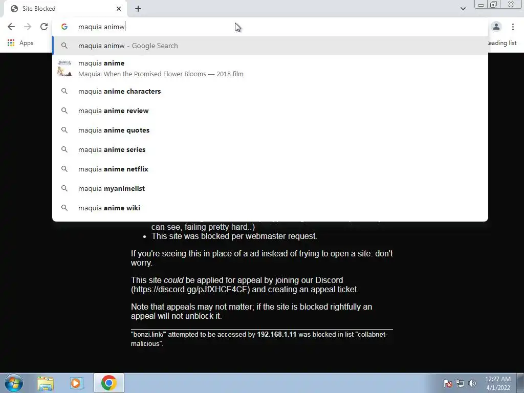Viewport: 524px width, 393px height.
Task: Reload the page with the refresh icon
Action: (x=44, y=27)
